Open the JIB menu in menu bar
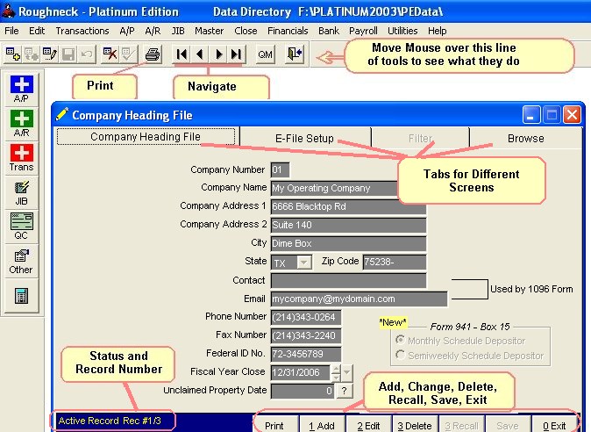The image size is (591, 432). pos(178,31)
